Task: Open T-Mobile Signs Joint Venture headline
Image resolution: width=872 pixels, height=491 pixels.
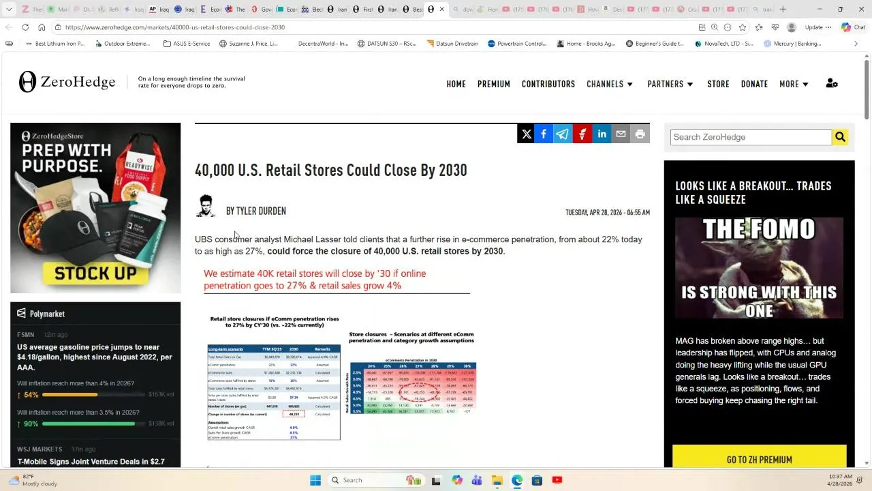Action: (x=91, y=462)
